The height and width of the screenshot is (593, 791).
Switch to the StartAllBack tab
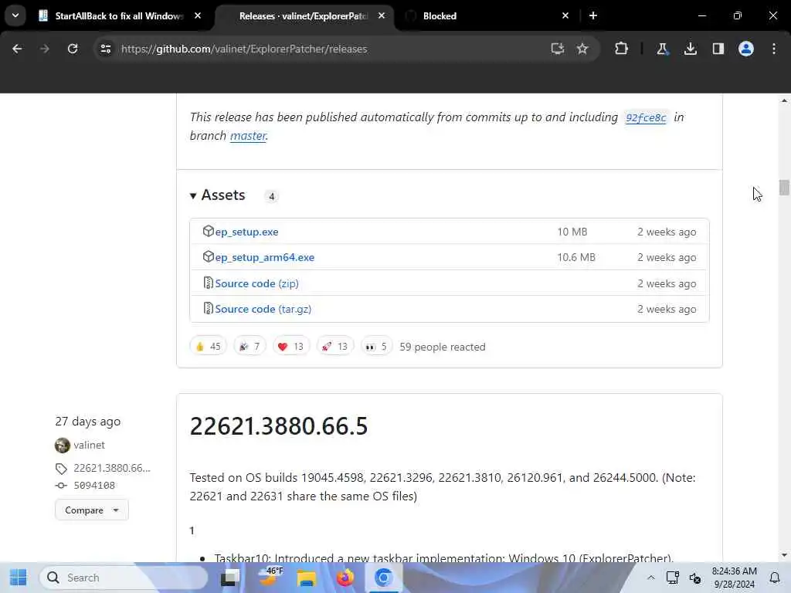[x=119, y=16]
